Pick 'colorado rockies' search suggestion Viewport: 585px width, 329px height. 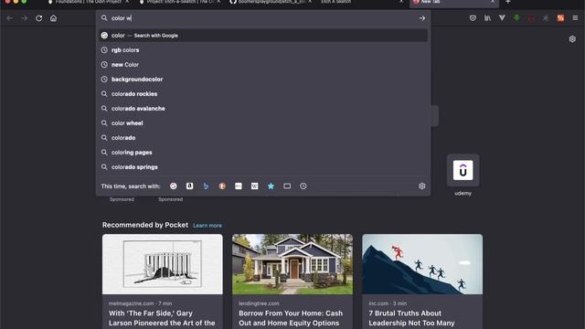click(x=263, y=94)
